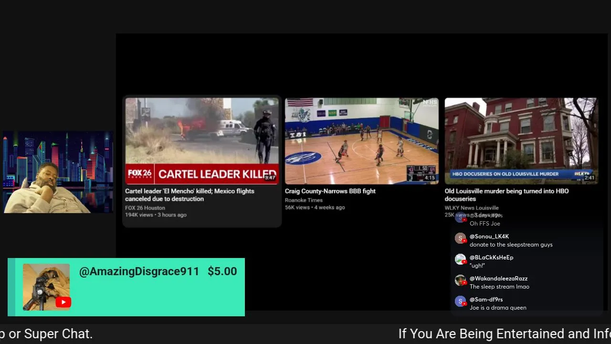Click message "Joe is a drama queen"
Screen dimensions: 611x344
point(498,308)
